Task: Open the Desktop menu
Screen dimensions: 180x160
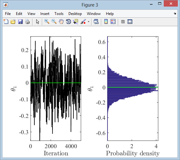Action: (x=75, y=14)
